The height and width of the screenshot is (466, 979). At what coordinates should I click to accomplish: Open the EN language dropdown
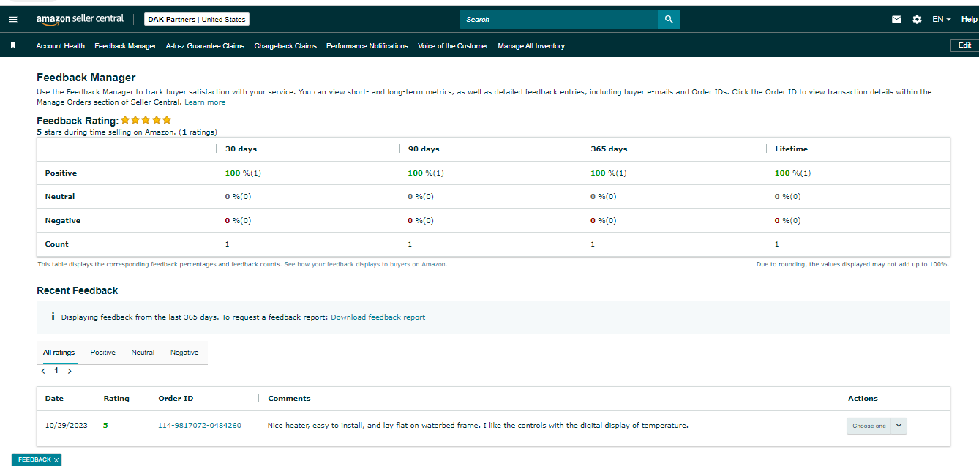point(941,20)
